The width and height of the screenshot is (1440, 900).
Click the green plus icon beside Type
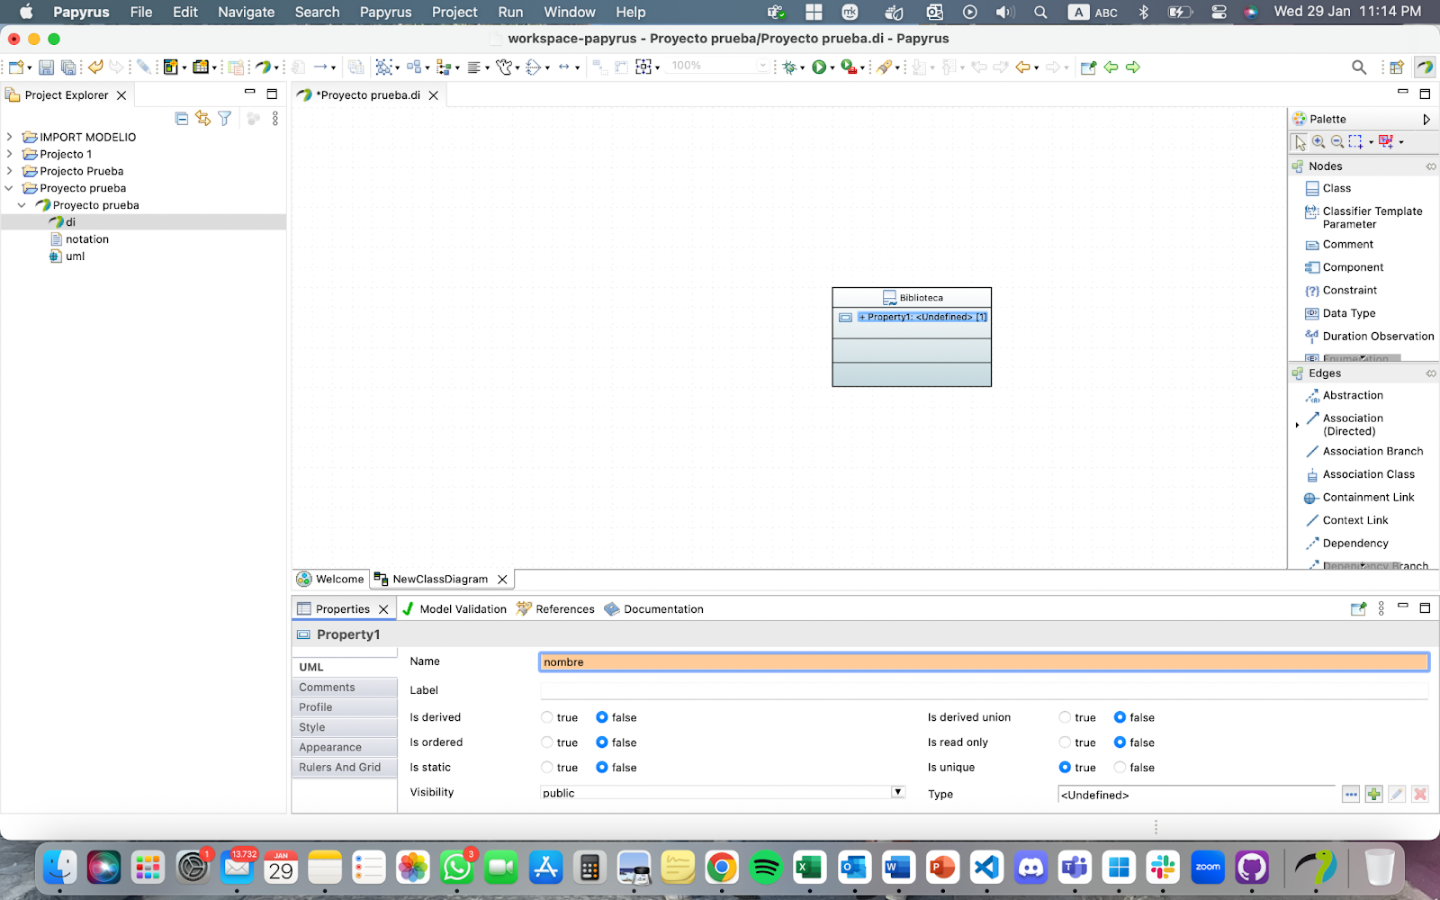click(x=1373, y=794)
